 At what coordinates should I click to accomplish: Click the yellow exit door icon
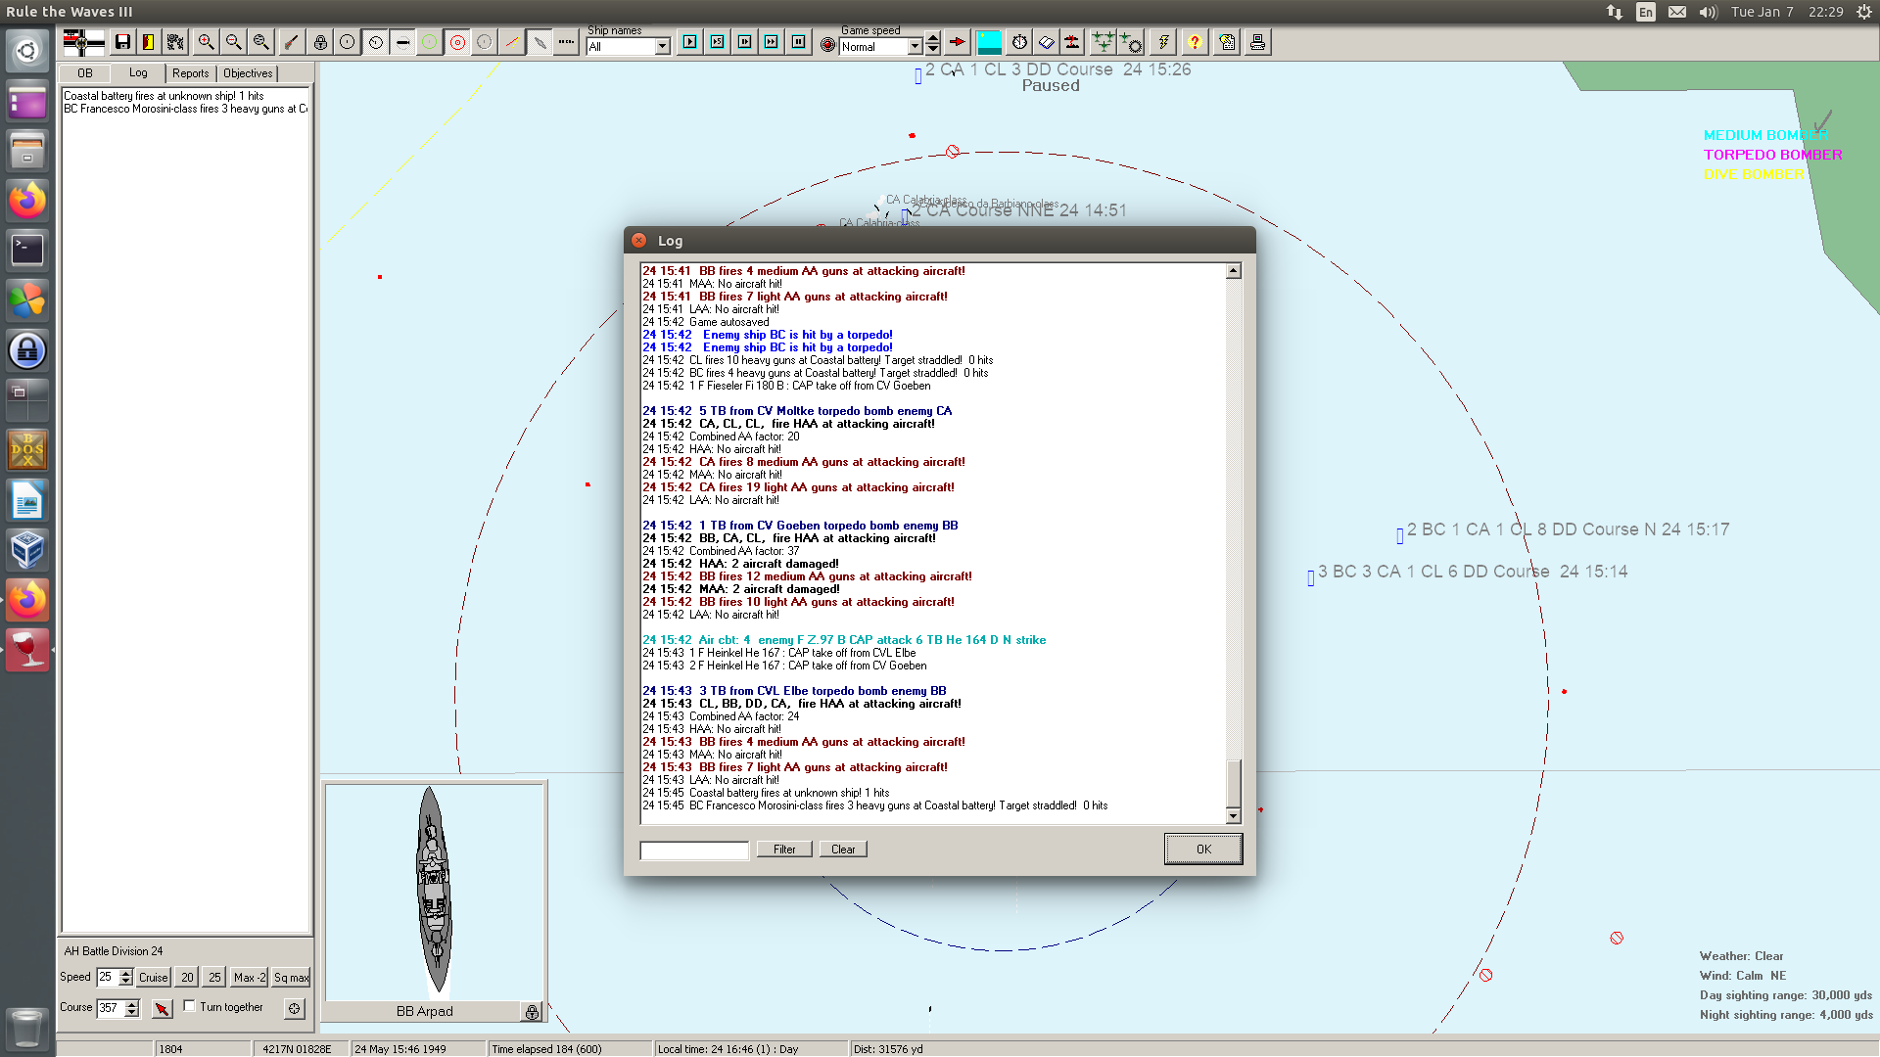148,42
